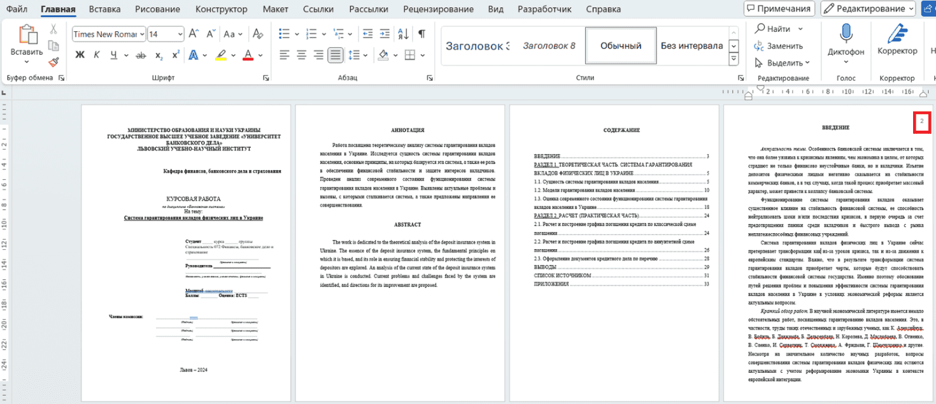Apply the Заголовок 8 style
The height and width of the screenshot is (404, 936).
[x=549, y=46]
